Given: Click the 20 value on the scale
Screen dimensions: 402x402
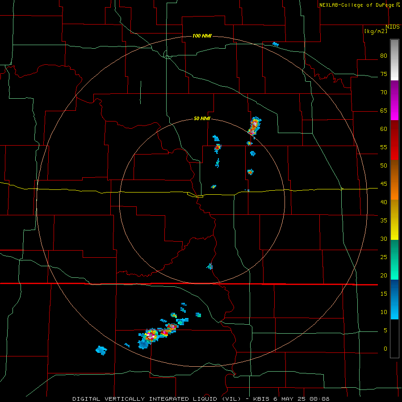Looking at the screenshot, I should 384,275.
